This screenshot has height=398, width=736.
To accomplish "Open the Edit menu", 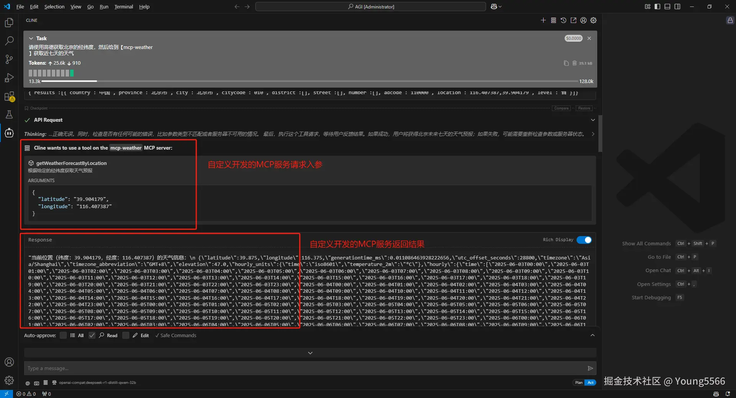I will pyautogui.click(x=34, y=7).
